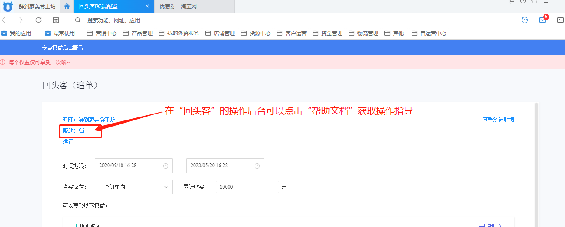
Task: Click the ID card icon
Action: [x=560, y=20]
